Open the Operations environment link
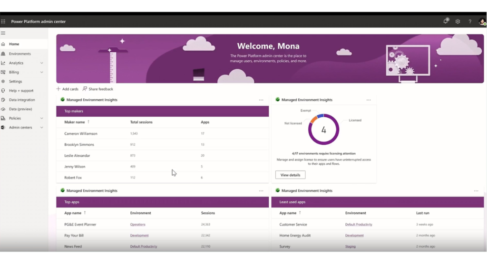This screenshot has width=487, height=263. tap(137, 224)
